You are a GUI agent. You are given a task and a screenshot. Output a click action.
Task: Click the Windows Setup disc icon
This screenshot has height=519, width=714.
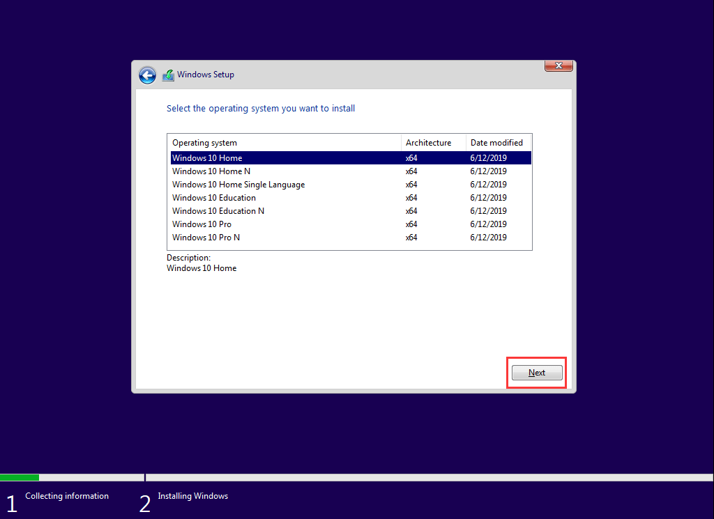coord(168,75)
